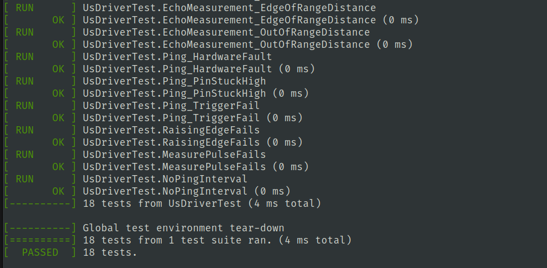Click the Ping_HardwareFault (0 ms) result text
Screen dimensions: 547x268
coord(198,69)
